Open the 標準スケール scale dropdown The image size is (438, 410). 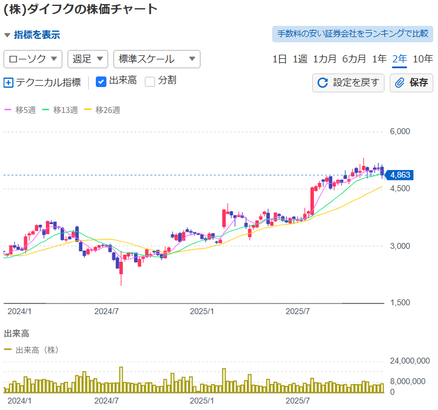(x=156, y=59)
